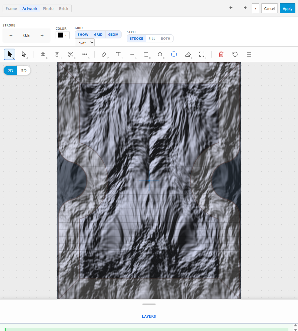Decrease stroke width with minus button

(x=11, y=35)
